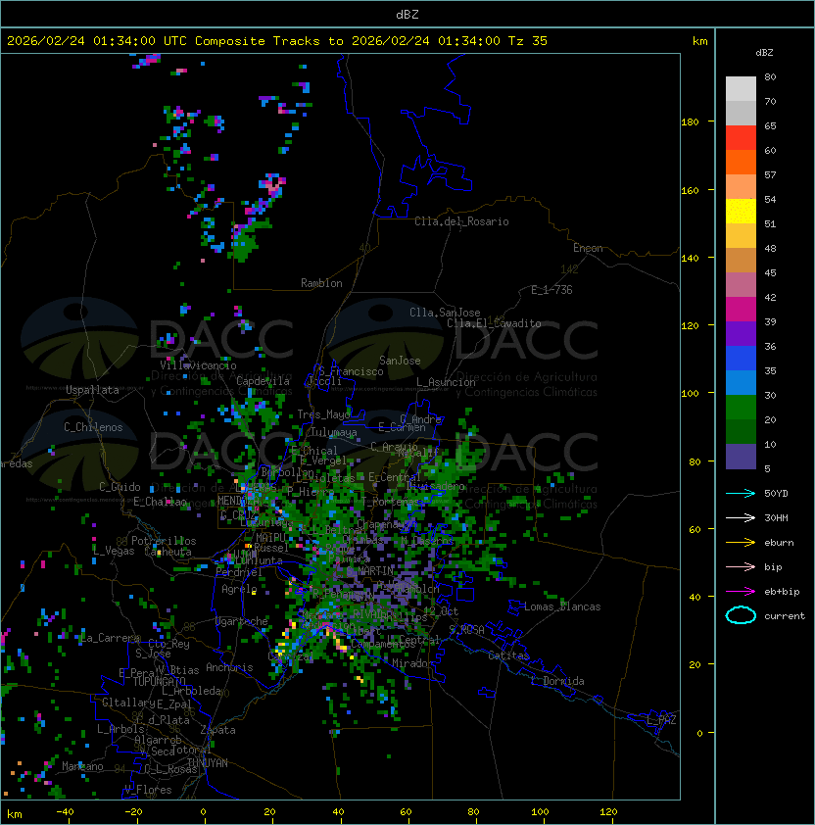Image resolution: width=815 pixels, height=825 pixels.
Task: Click the 'Ramblon' map label
Action: pyautogui.click(x=321, y=283)
